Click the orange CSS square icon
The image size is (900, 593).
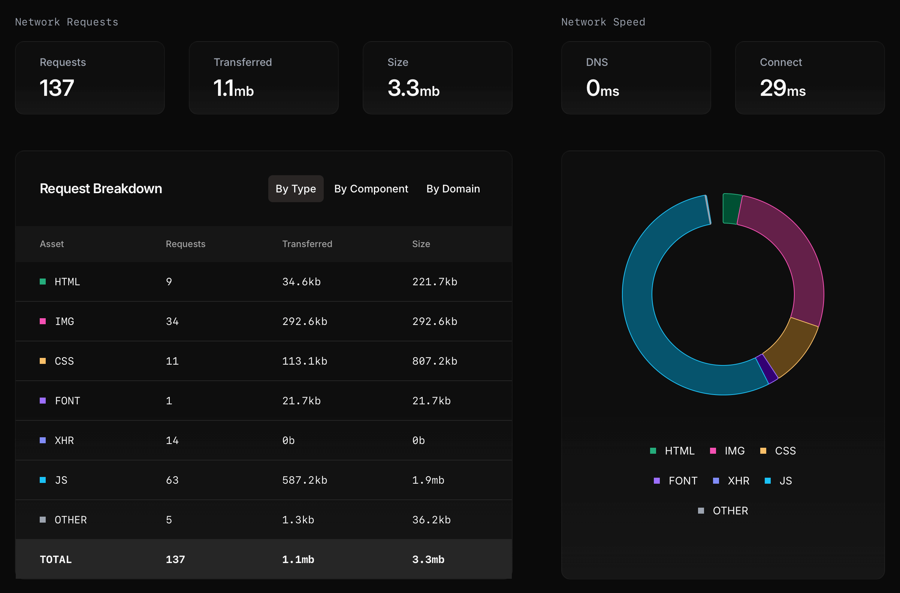coord(43,361)
